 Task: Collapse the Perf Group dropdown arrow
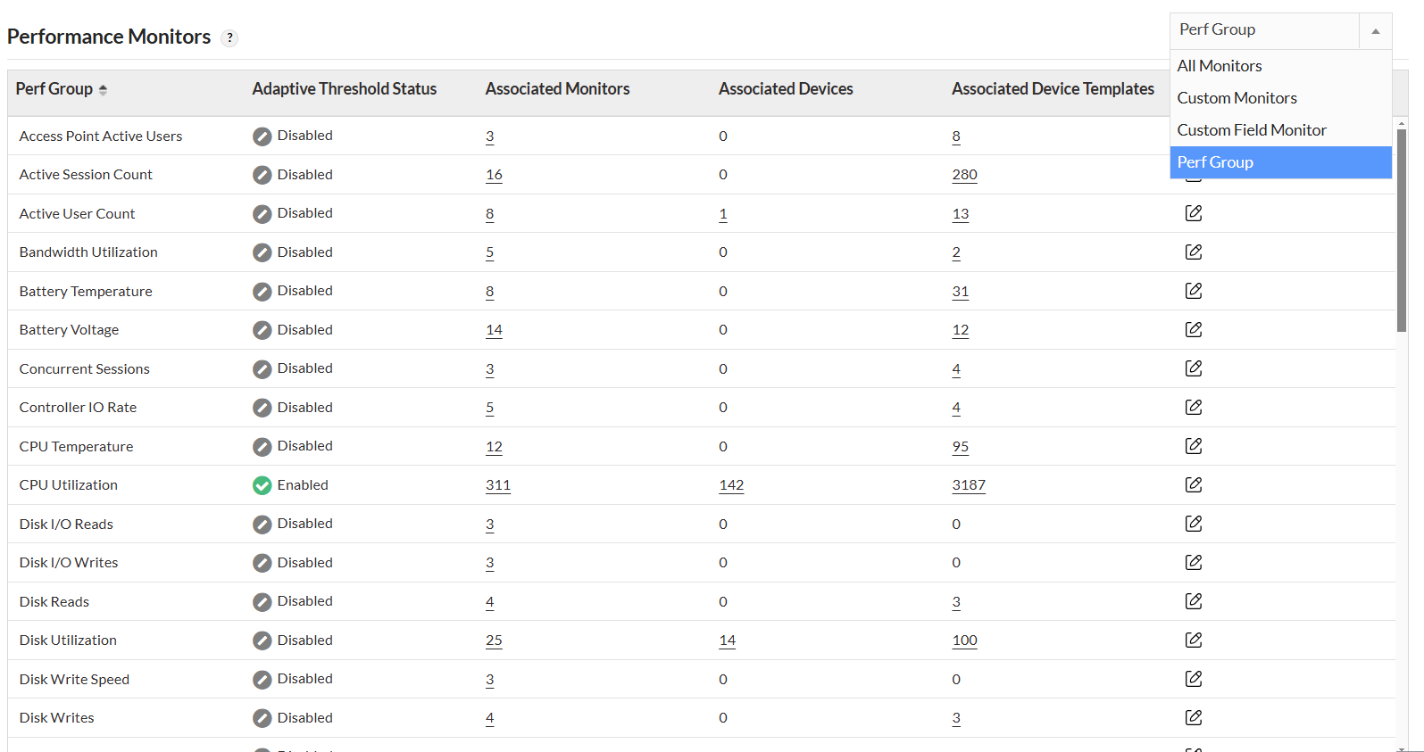point(1375,31)
